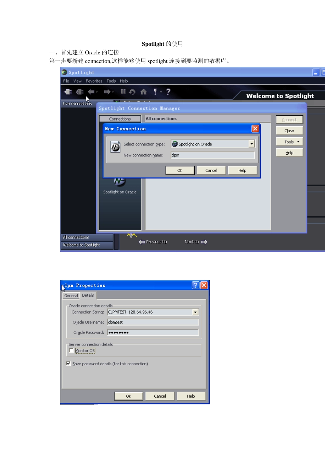Viewport: 325px width, 460px height.
Task: Uncheck Save password details checkbox
Action: (68, 363)
